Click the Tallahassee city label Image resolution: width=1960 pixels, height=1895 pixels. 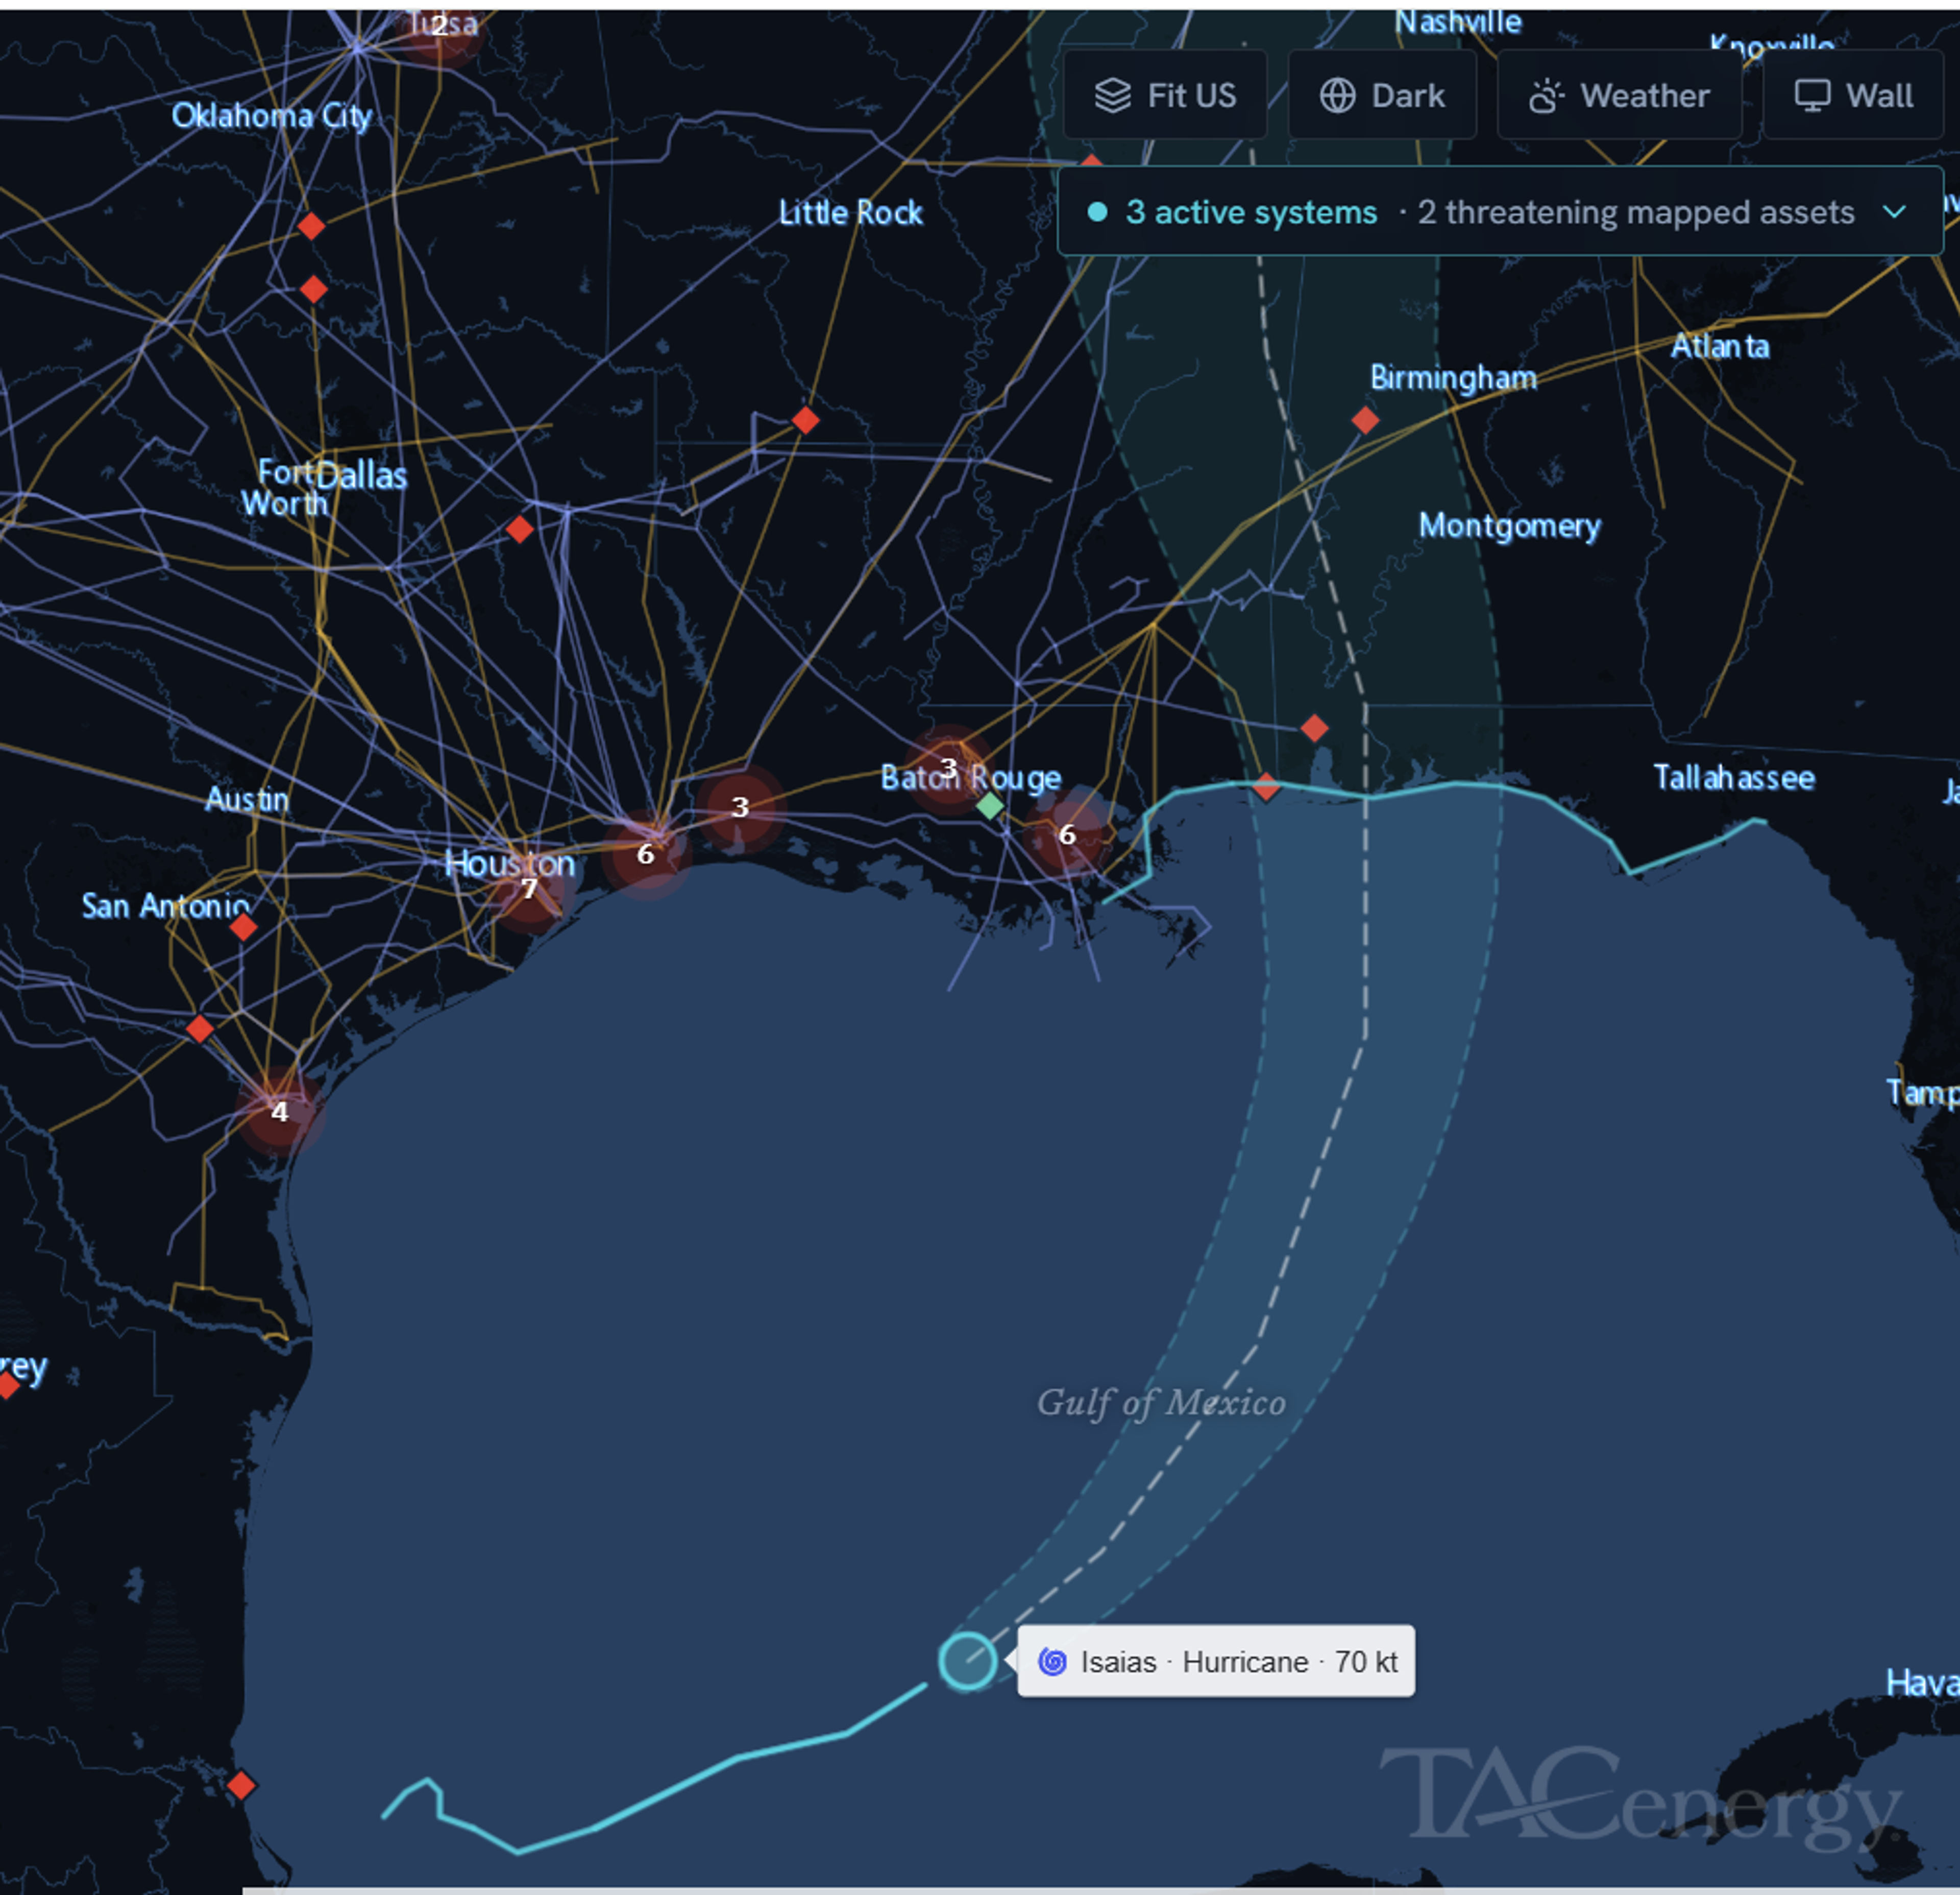(1734, 777)
